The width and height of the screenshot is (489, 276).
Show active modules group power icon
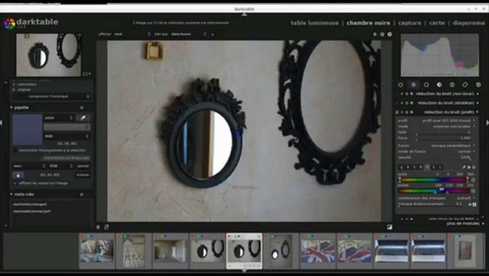click(x=401, y=85)
